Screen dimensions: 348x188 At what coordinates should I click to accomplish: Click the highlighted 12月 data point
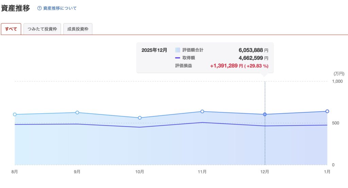(265, 114)
